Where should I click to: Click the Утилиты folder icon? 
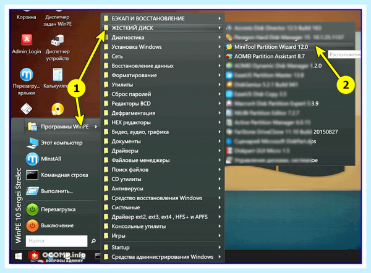point(106,85)
